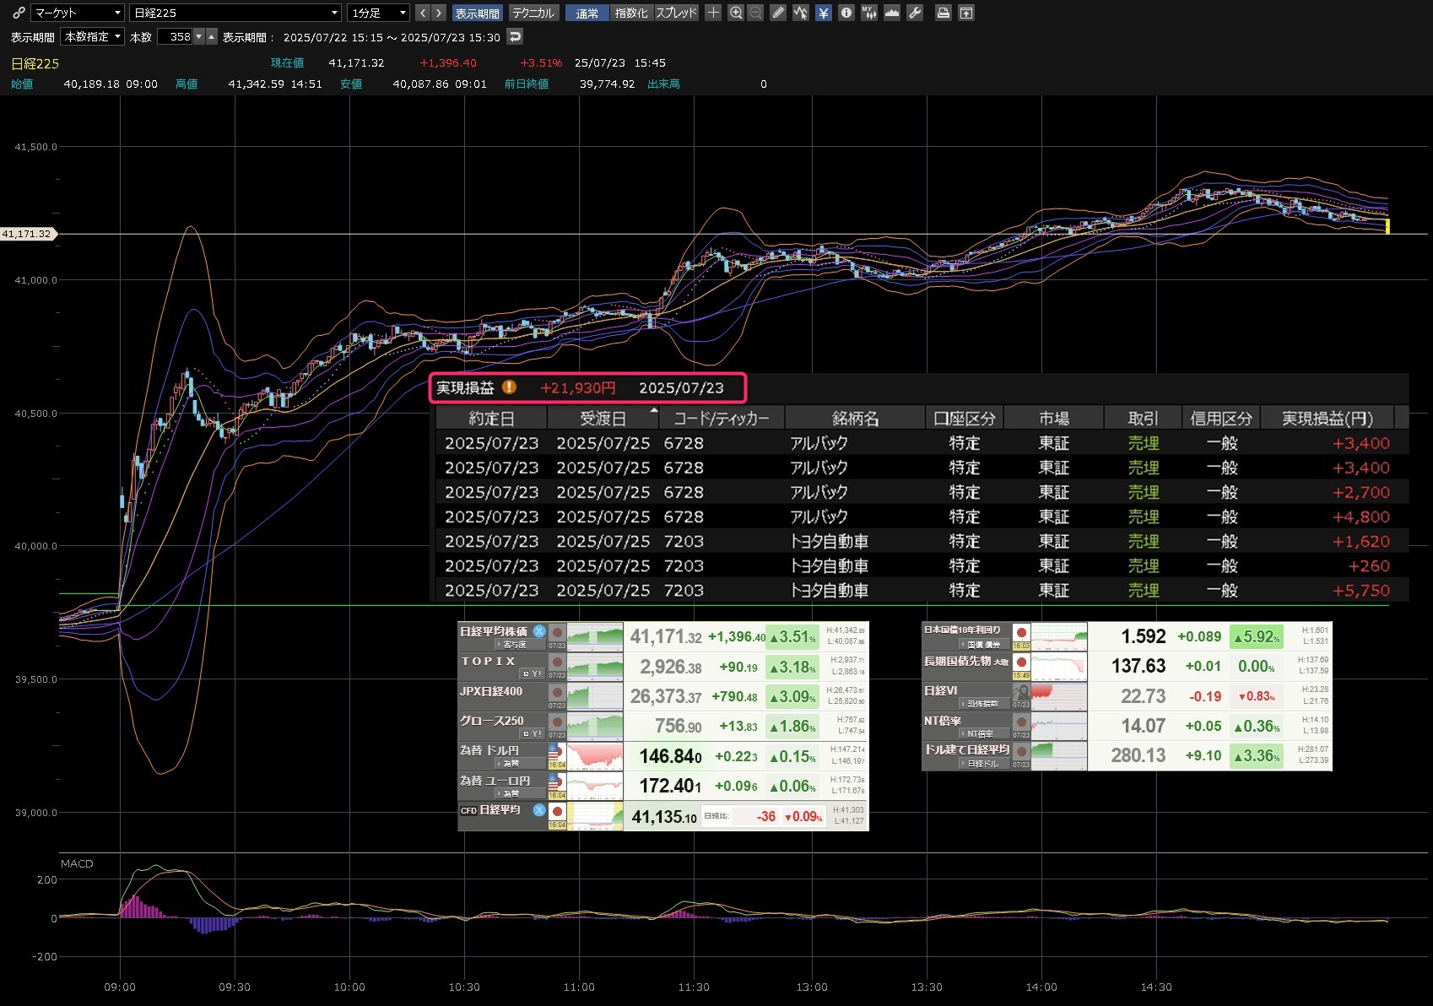Click the previous arrow button in toolbar
This screenshot has width=1433, height=1006.
coord(423,13)
